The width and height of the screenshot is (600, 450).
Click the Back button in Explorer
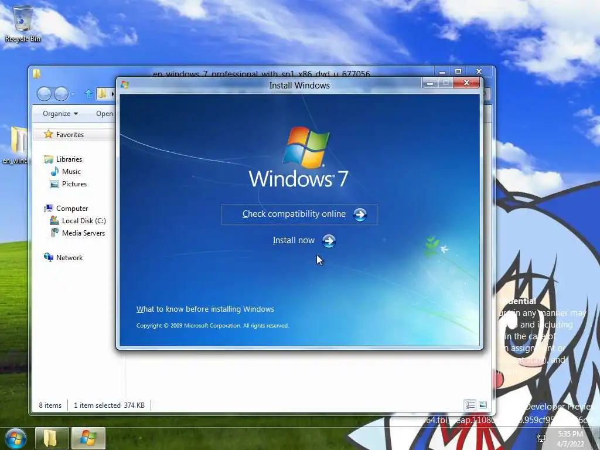coord(44,94)
